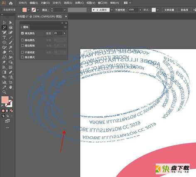Click the toolbar fill color swatch
Viewport: 196px width, 177px height.
(5, 100)
